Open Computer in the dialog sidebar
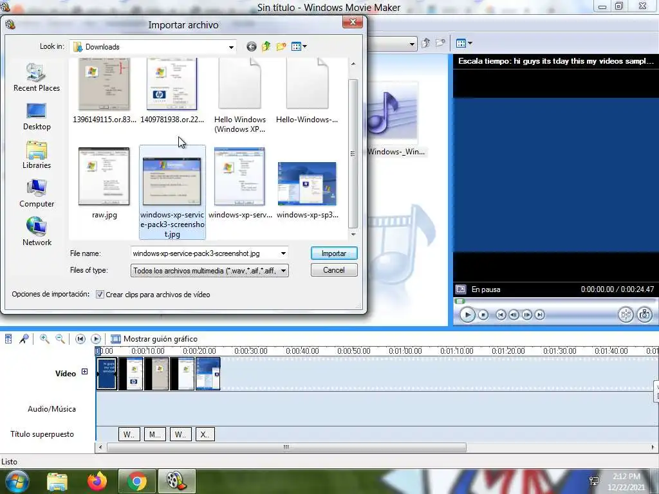 [37, 194]
